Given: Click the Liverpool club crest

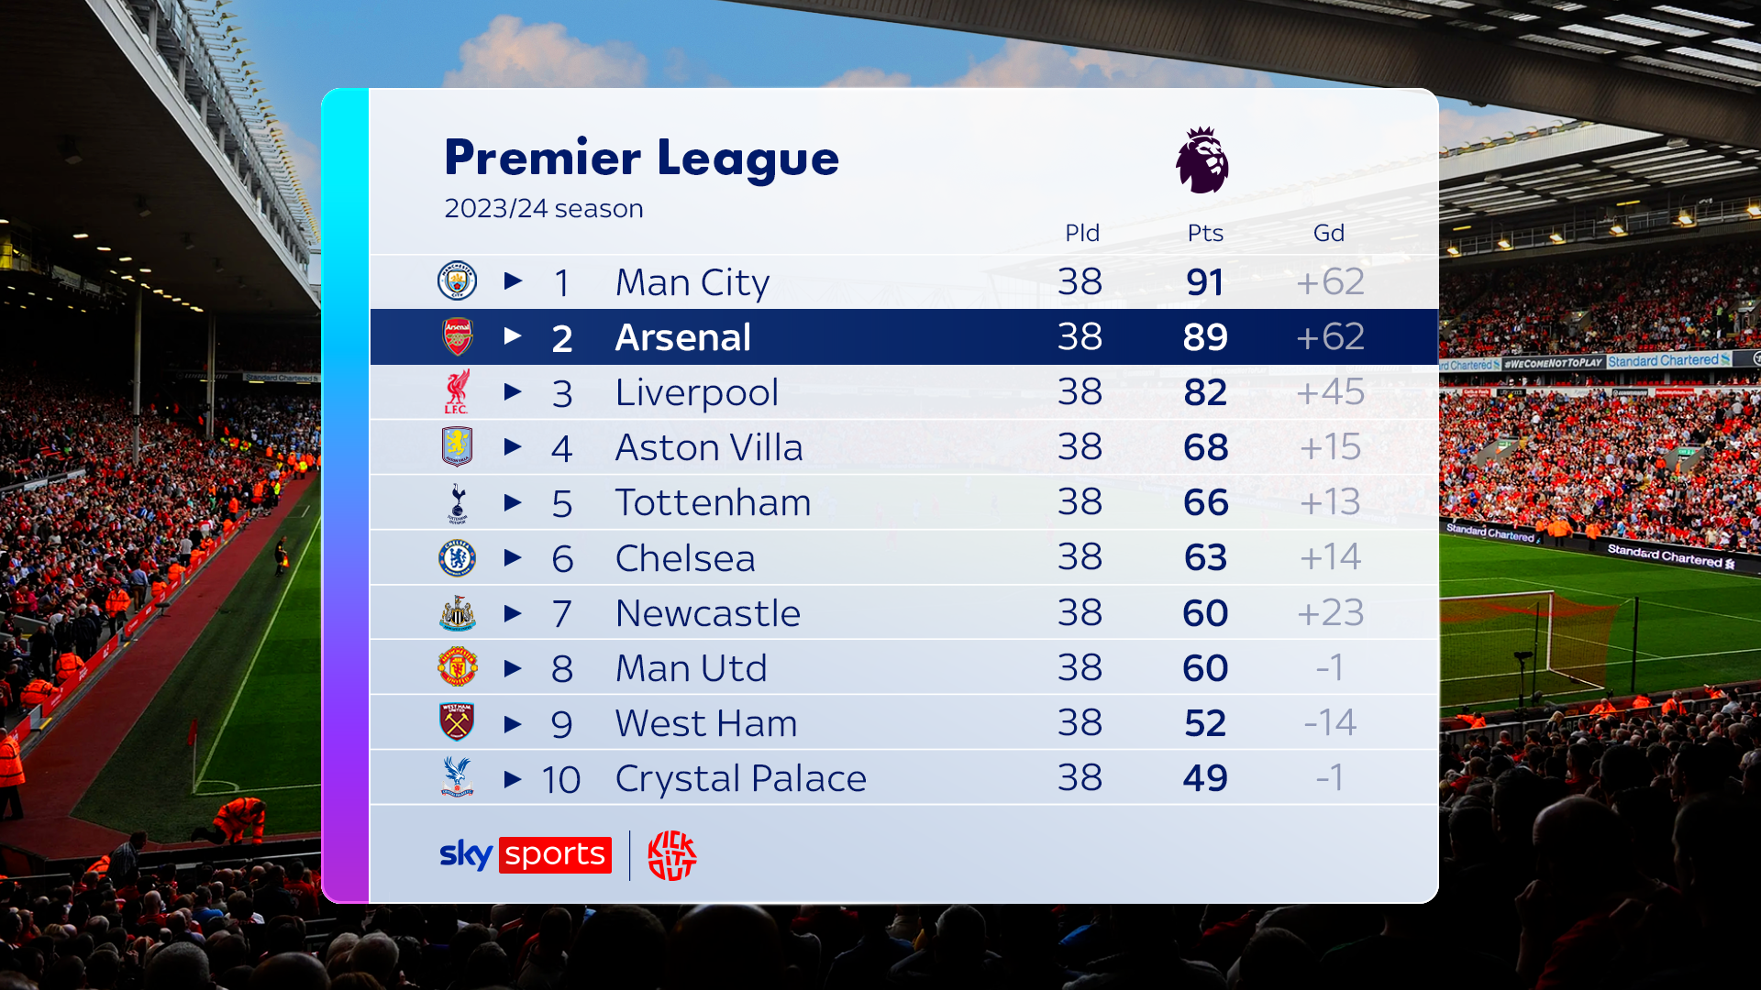Looking at the screenshot, I should (x=457, y=392).
